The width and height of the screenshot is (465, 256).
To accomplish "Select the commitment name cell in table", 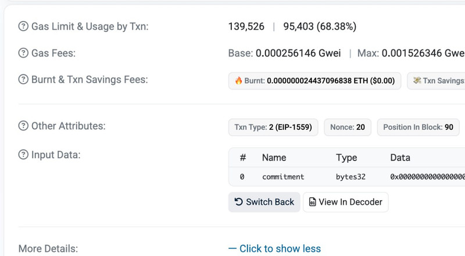I will coord(283,177).
